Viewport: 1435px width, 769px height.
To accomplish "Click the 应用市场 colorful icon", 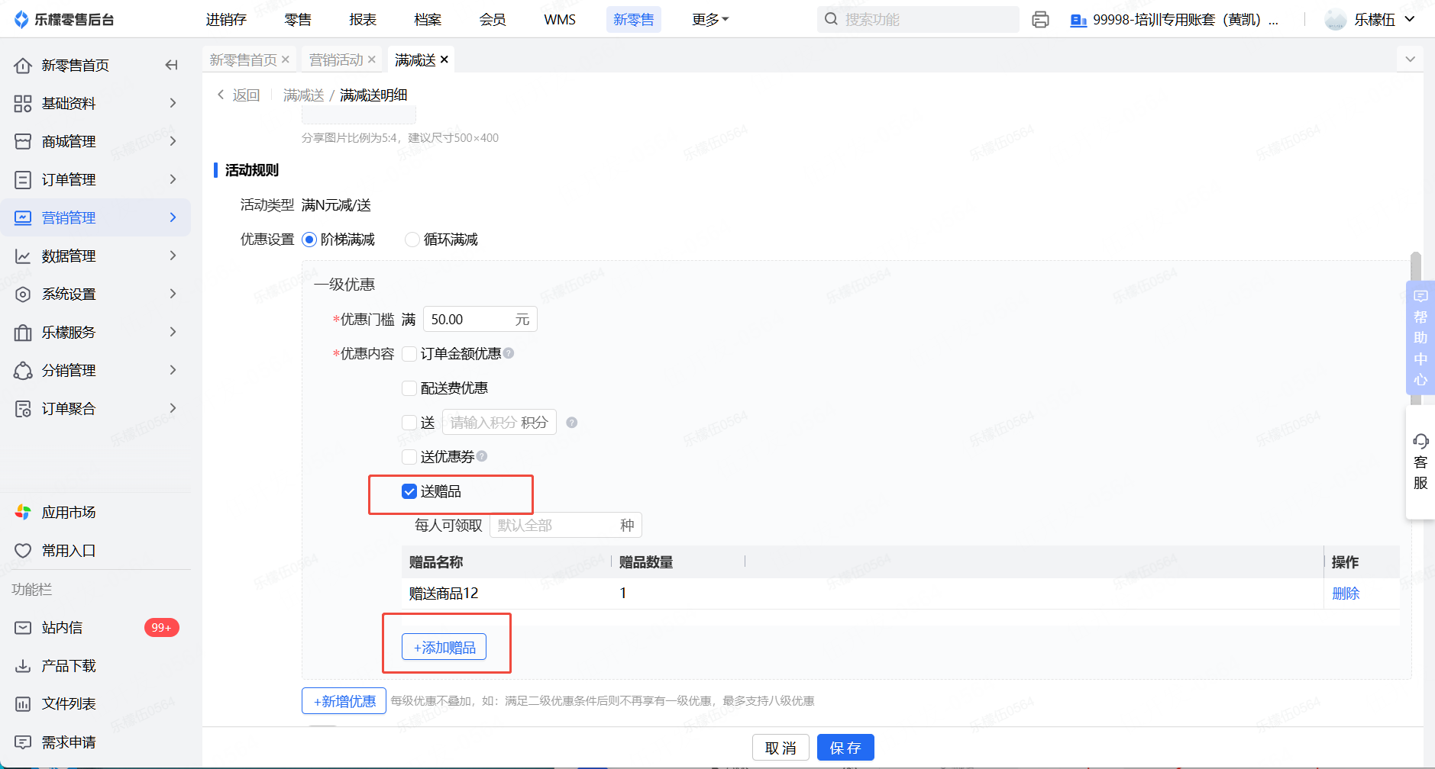I will click(x=23, y=513).
